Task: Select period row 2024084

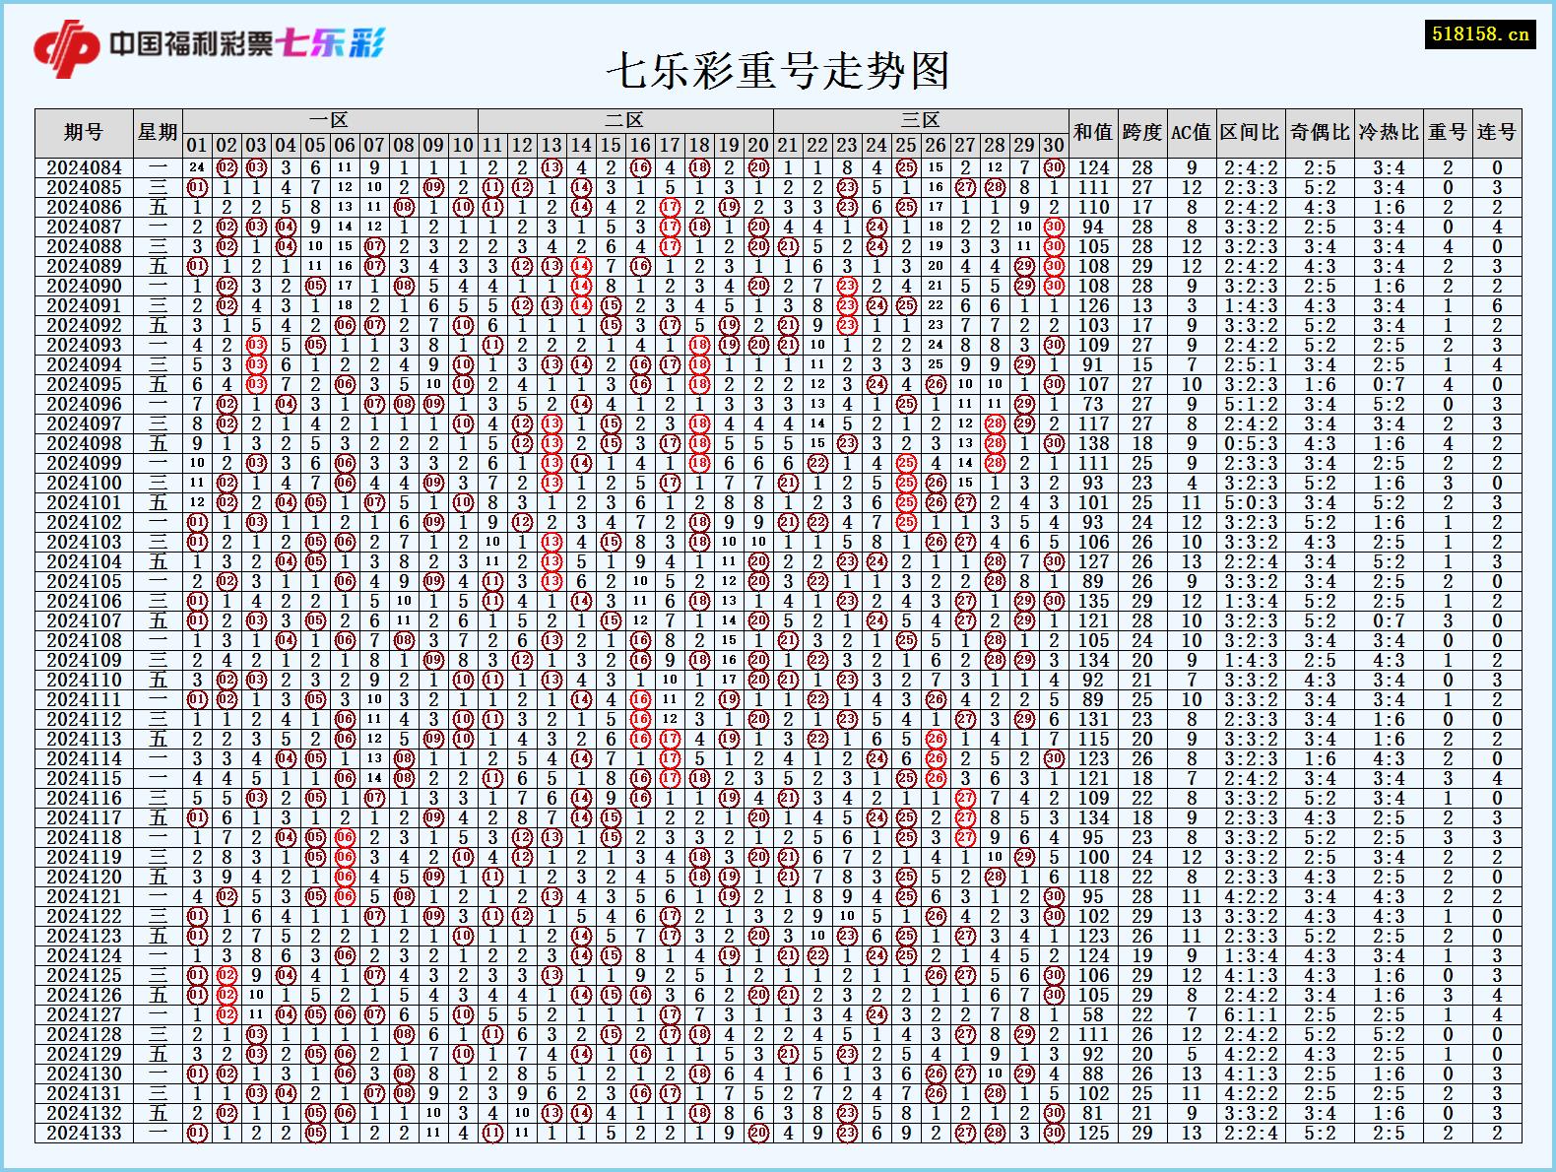Action: [778, 168]
